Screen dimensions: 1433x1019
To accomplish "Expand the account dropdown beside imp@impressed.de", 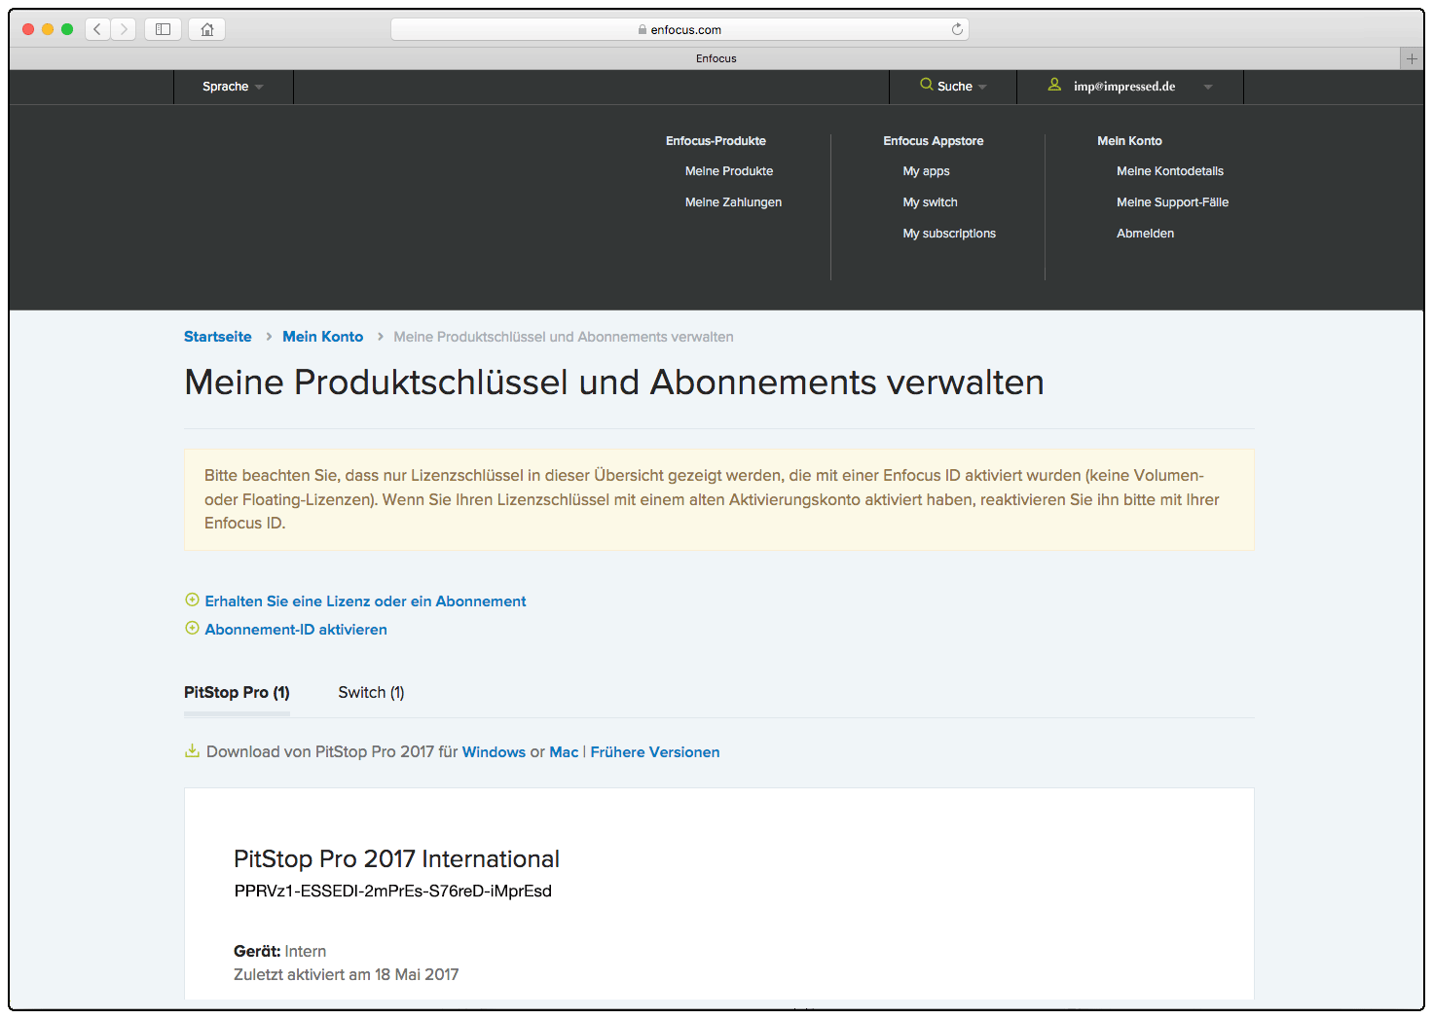I will tap(1208, 87).
